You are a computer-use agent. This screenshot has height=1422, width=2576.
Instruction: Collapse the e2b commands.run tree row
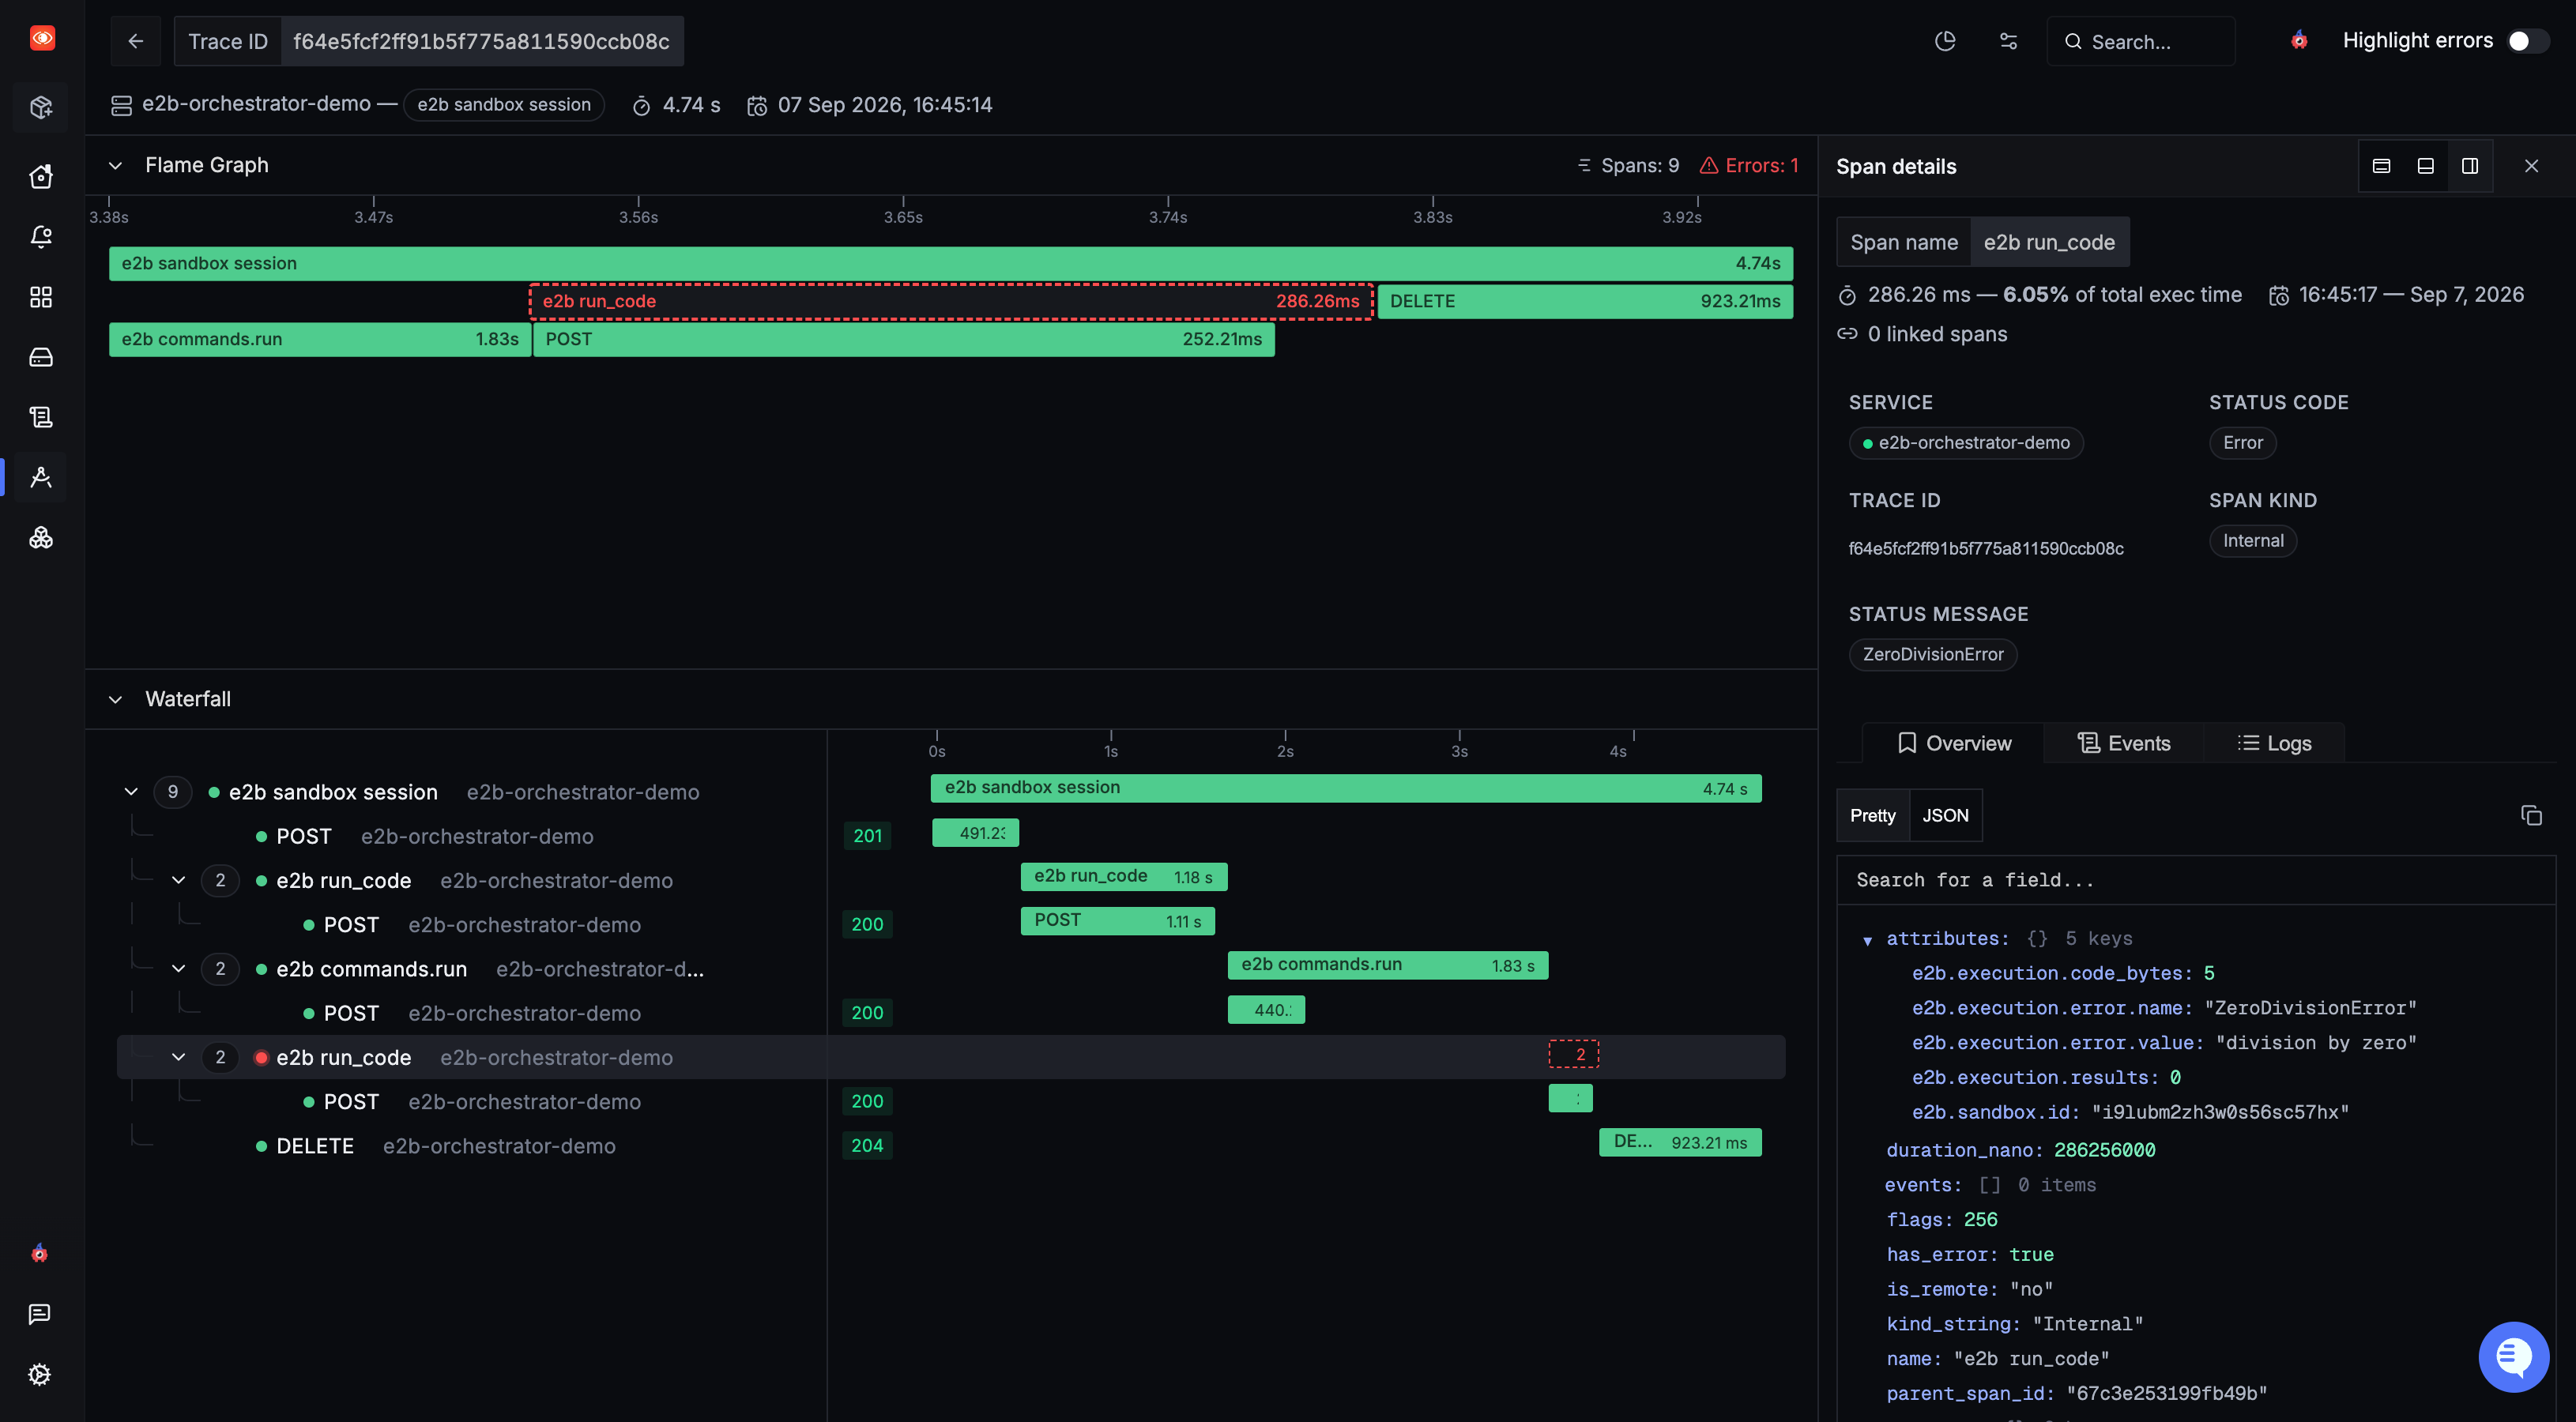(x=179, y=968)
